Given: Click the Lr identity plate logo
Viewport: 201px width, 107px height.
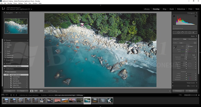Looking at the screenshot, I should pyautogui.click(x=3, y=9).
